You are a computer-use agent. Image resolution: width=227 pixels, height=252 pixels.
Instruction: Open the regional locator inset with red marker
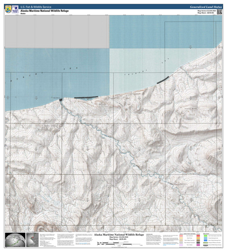click(x=32, y=240)
